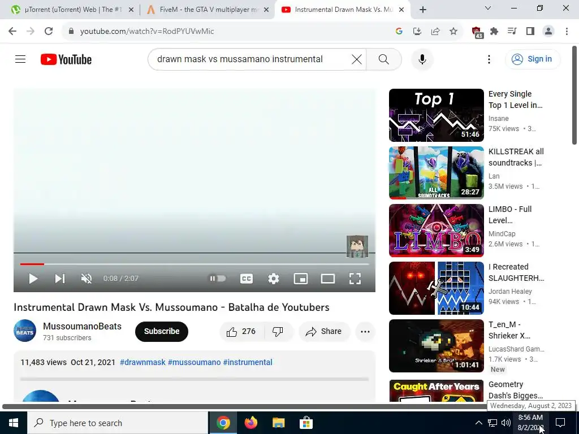This screenshot has height=434, width=579.
Task: Open media controls icon in toolbar
Action: [512, 32]
